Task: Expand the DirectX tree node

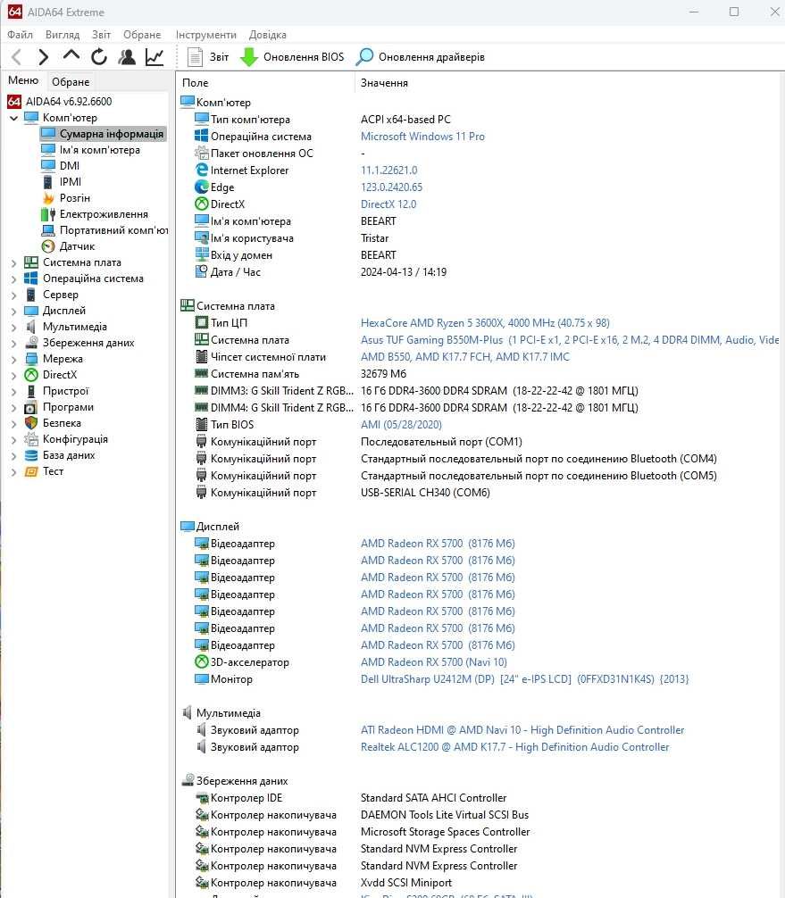Action: click(x=13, y=375)
